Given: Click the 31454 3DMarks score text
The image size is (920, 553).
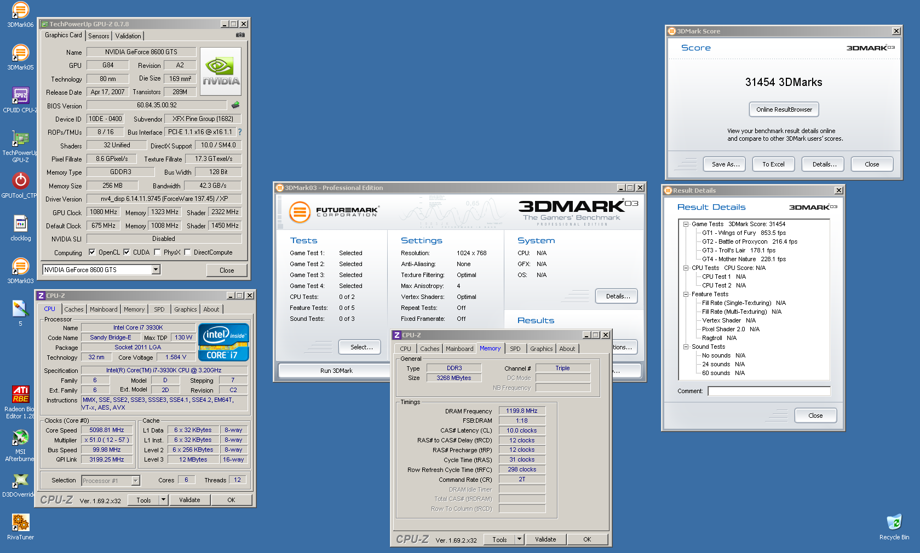Looking at the screenshot, I should click(x=784, y=82).
